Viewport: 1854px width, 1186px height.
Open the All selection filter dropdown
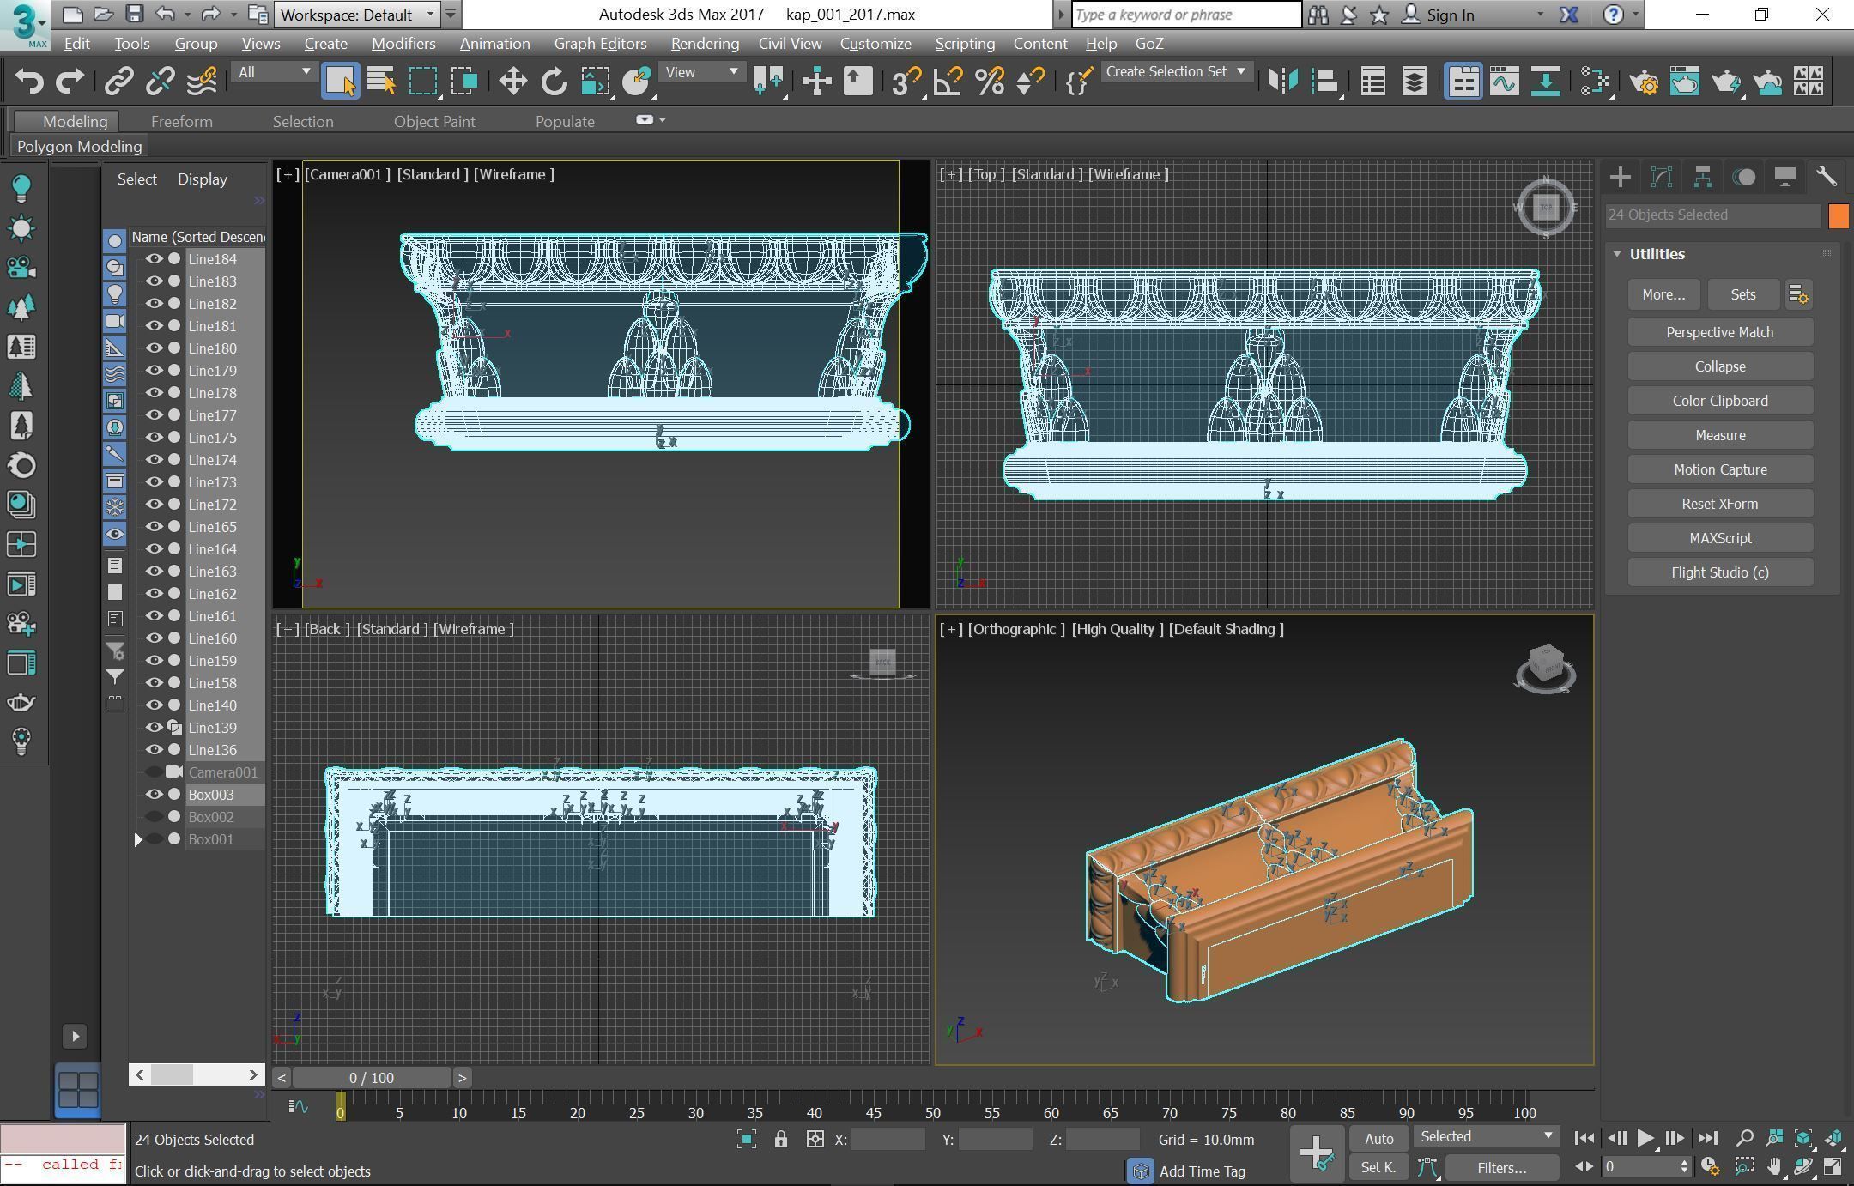click(x=275, y=72)
